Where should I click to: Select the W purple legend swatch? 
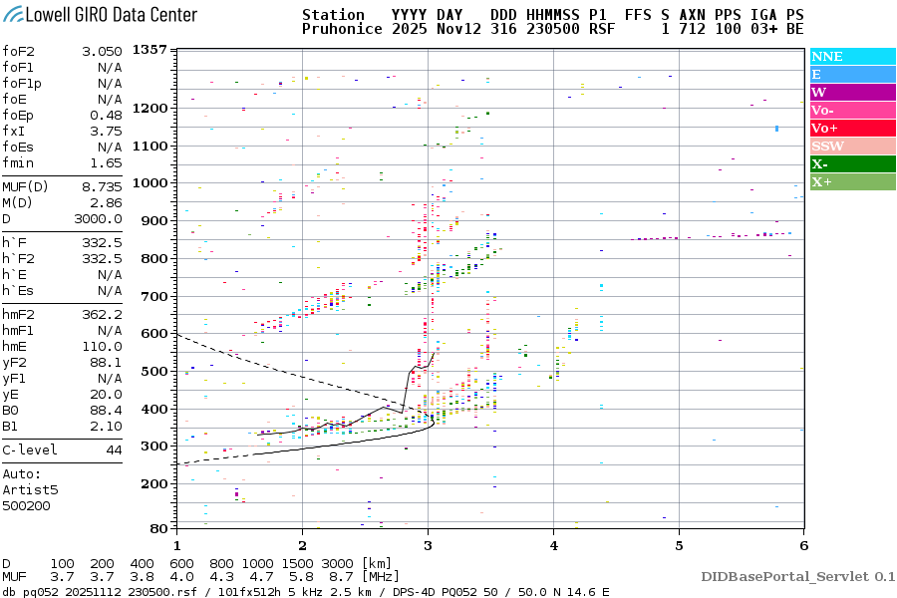point(852,93)
